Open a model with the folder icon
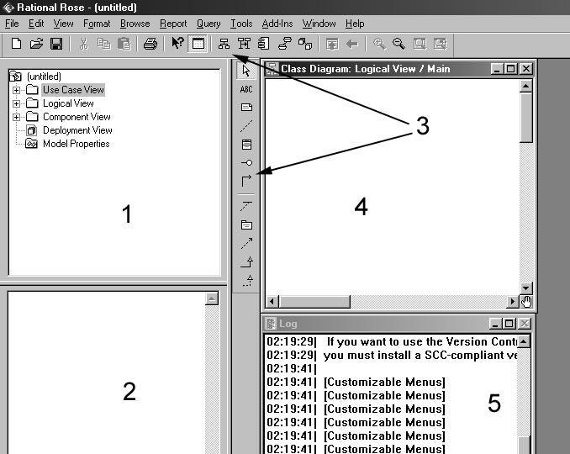 [x=36, y=44]
